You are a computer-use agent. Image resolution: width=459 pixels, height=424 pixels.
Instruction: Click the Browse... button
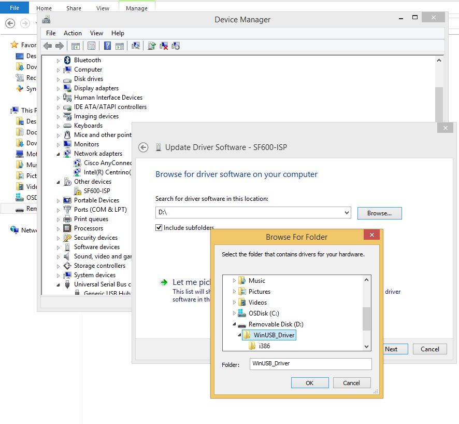379,213
